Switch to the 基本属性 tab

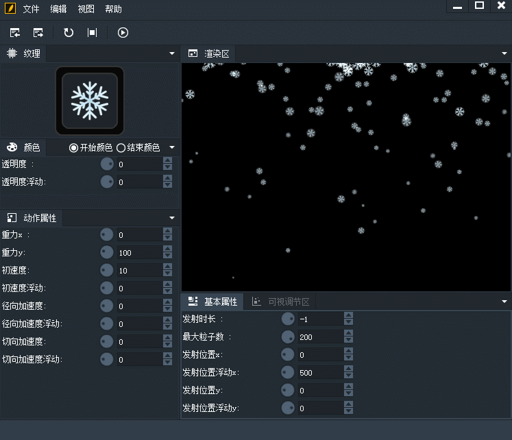(212, 302)
